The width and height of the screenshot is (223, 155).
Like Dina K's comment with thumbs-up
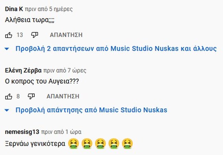tap(9, 35)
